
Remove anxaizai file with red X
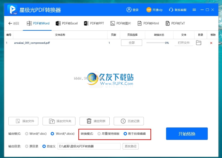[x=211, y=43]
